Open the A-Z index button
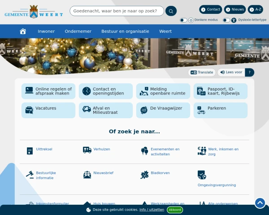Viewport: 269px width, 215px height. point(255,9)
